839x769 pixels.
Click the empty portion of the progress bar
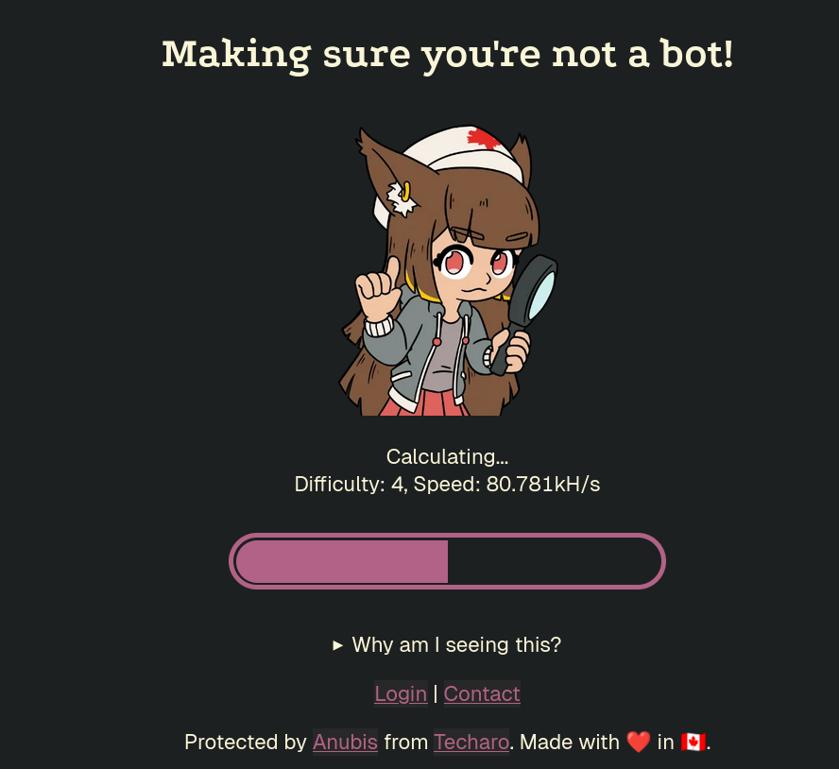tap(554, 561)
